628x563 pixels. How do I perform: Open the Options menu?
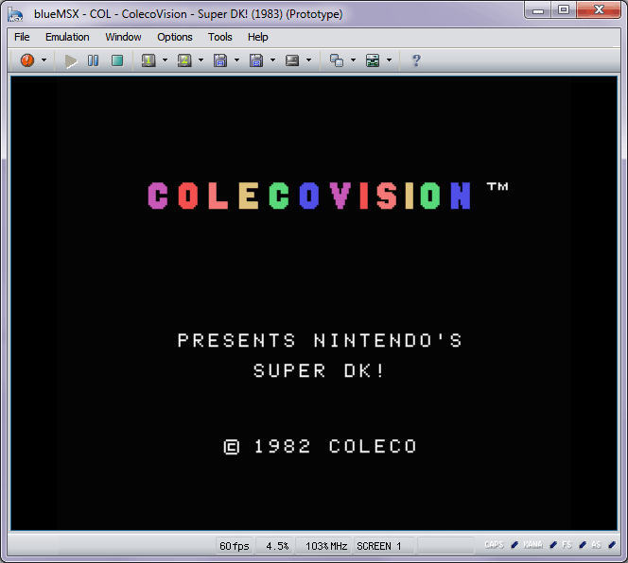click(175, 37)
